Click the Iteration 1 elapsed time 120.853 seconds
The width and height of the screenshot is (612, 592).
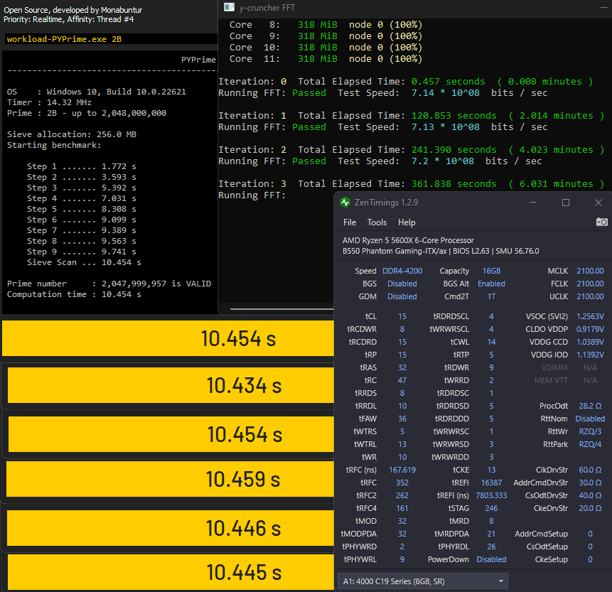453,116
